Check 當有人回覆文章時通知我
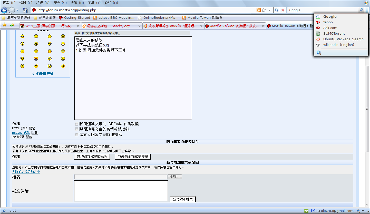370x214 pixels. pos(76,135)
